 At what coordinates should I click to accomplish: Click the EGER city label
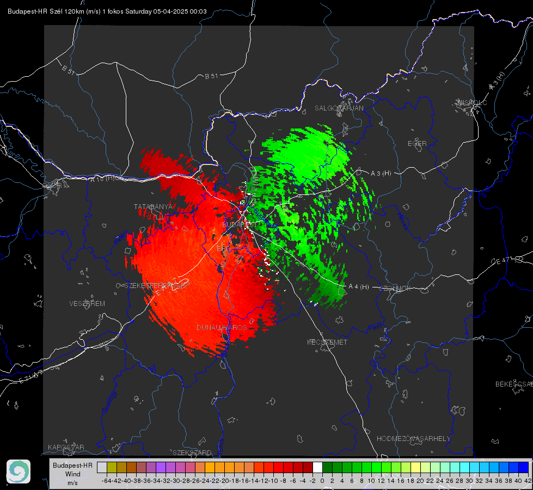[x=417, y=144]
